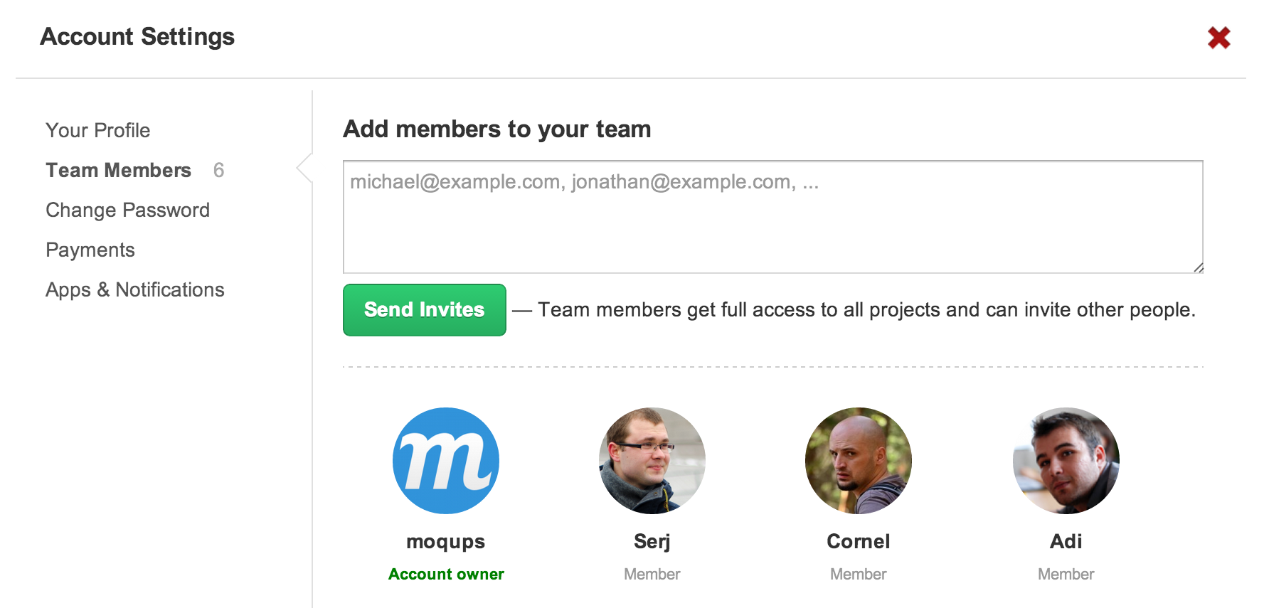Click the textarea resize handle corner
Image resolution: width=1264 pixels, height=608 pixels.
tap(1199, 268)
